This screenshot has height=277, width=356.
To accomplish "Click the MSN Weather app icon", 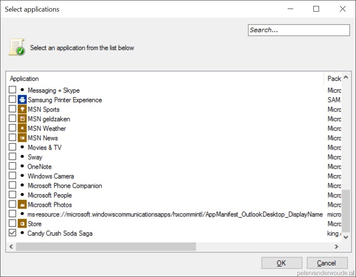I will (x=22, y=128).
